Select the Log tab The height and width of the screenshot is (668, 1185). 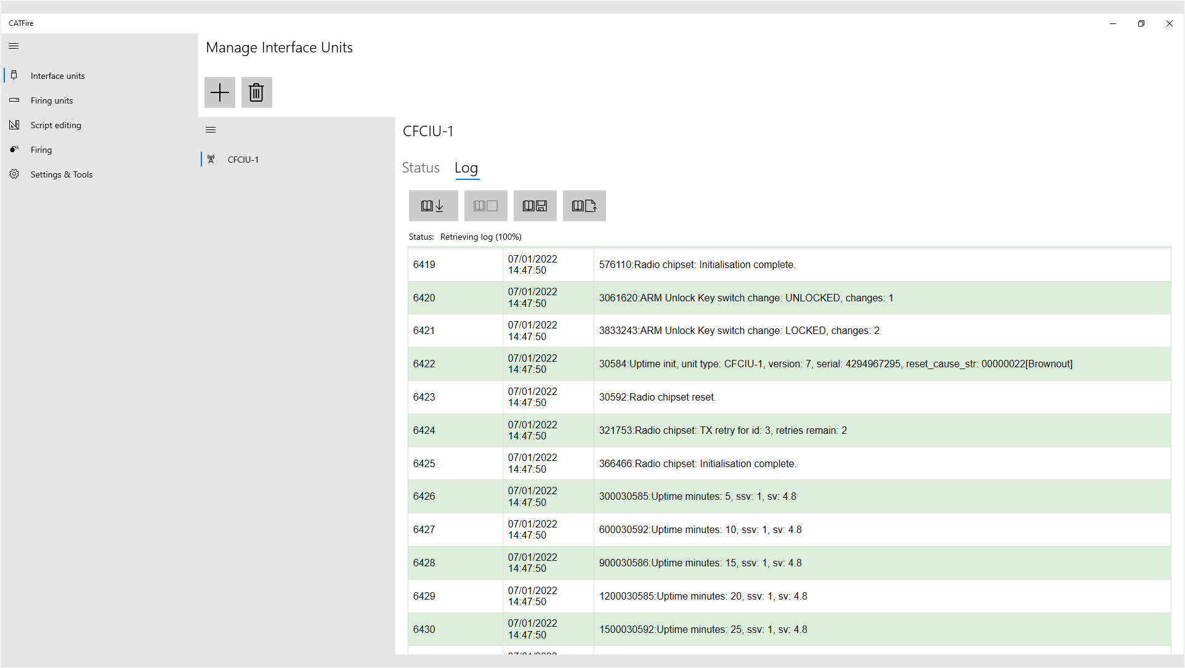tap(466, 168)
